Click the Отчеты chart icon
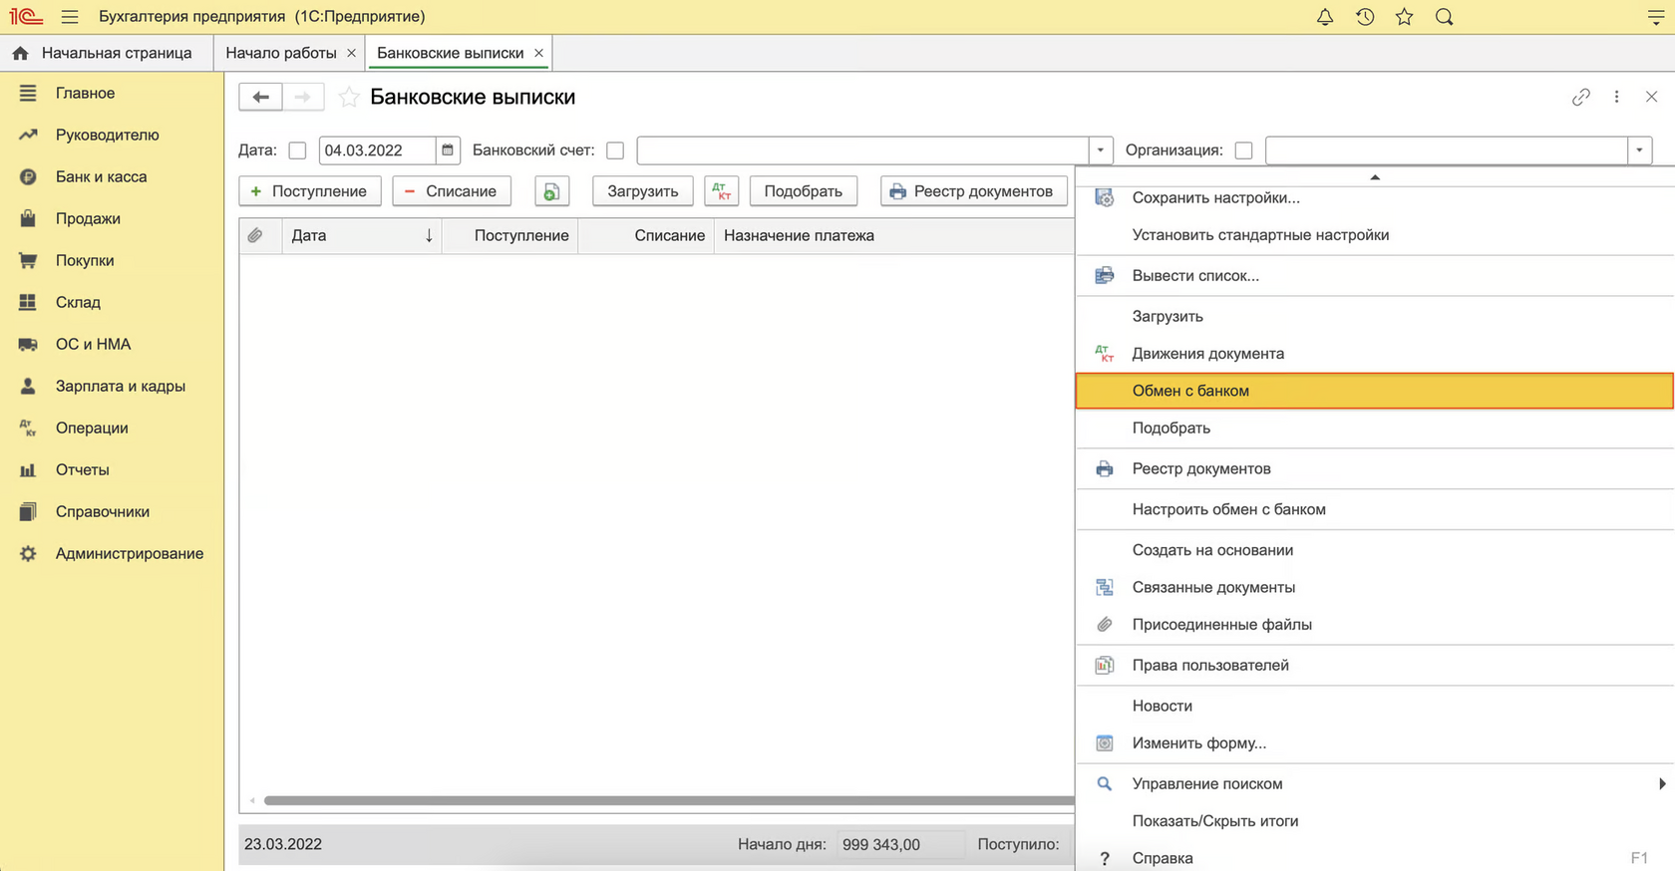The image size is (1675, 871). point(28,469)
